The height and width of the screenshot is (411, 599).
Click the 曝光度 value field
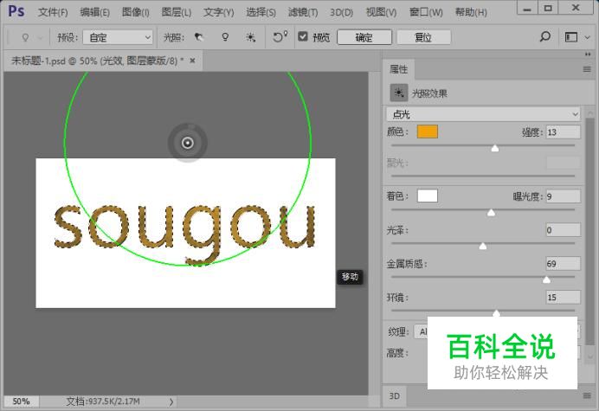pos(564,196)
